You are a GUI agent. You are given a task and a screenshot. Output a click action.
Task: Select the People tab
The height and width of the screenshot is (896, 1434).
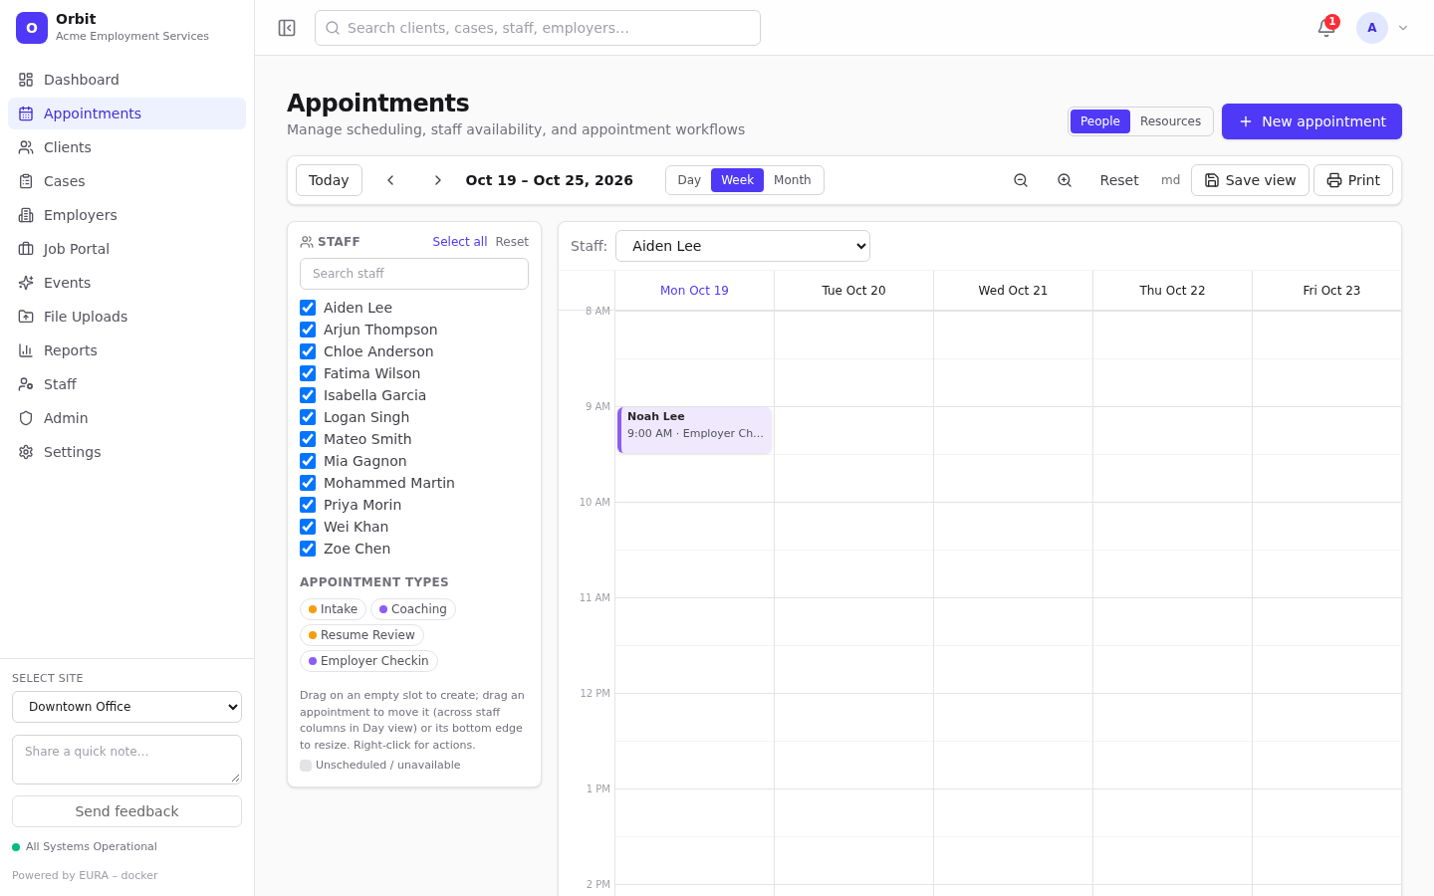pos(1100,121)
